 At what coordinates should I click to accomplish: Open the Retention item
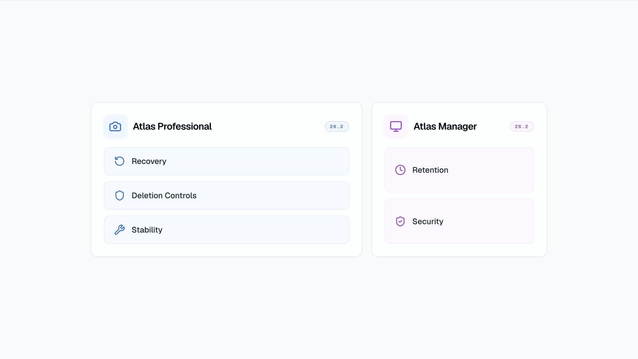tap(459, 170)
